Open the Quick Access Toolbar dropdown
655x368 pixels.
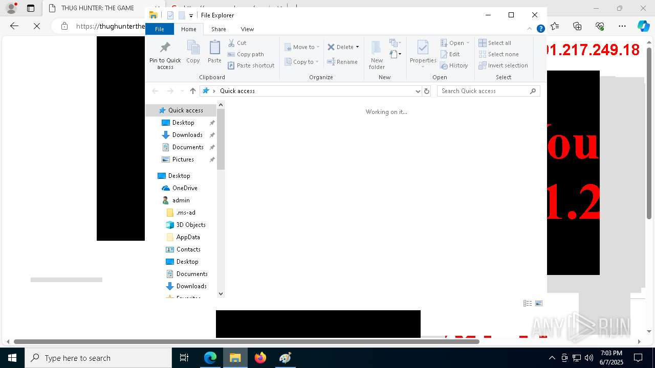[x=191, y=16]
